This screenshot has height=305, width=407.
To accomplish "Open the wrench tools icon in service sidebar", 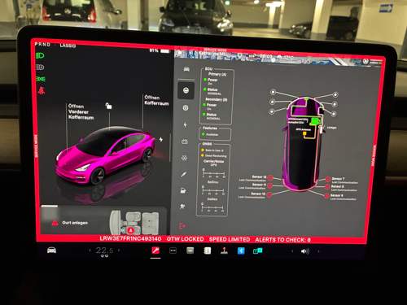I will click(x=184, y=174).
